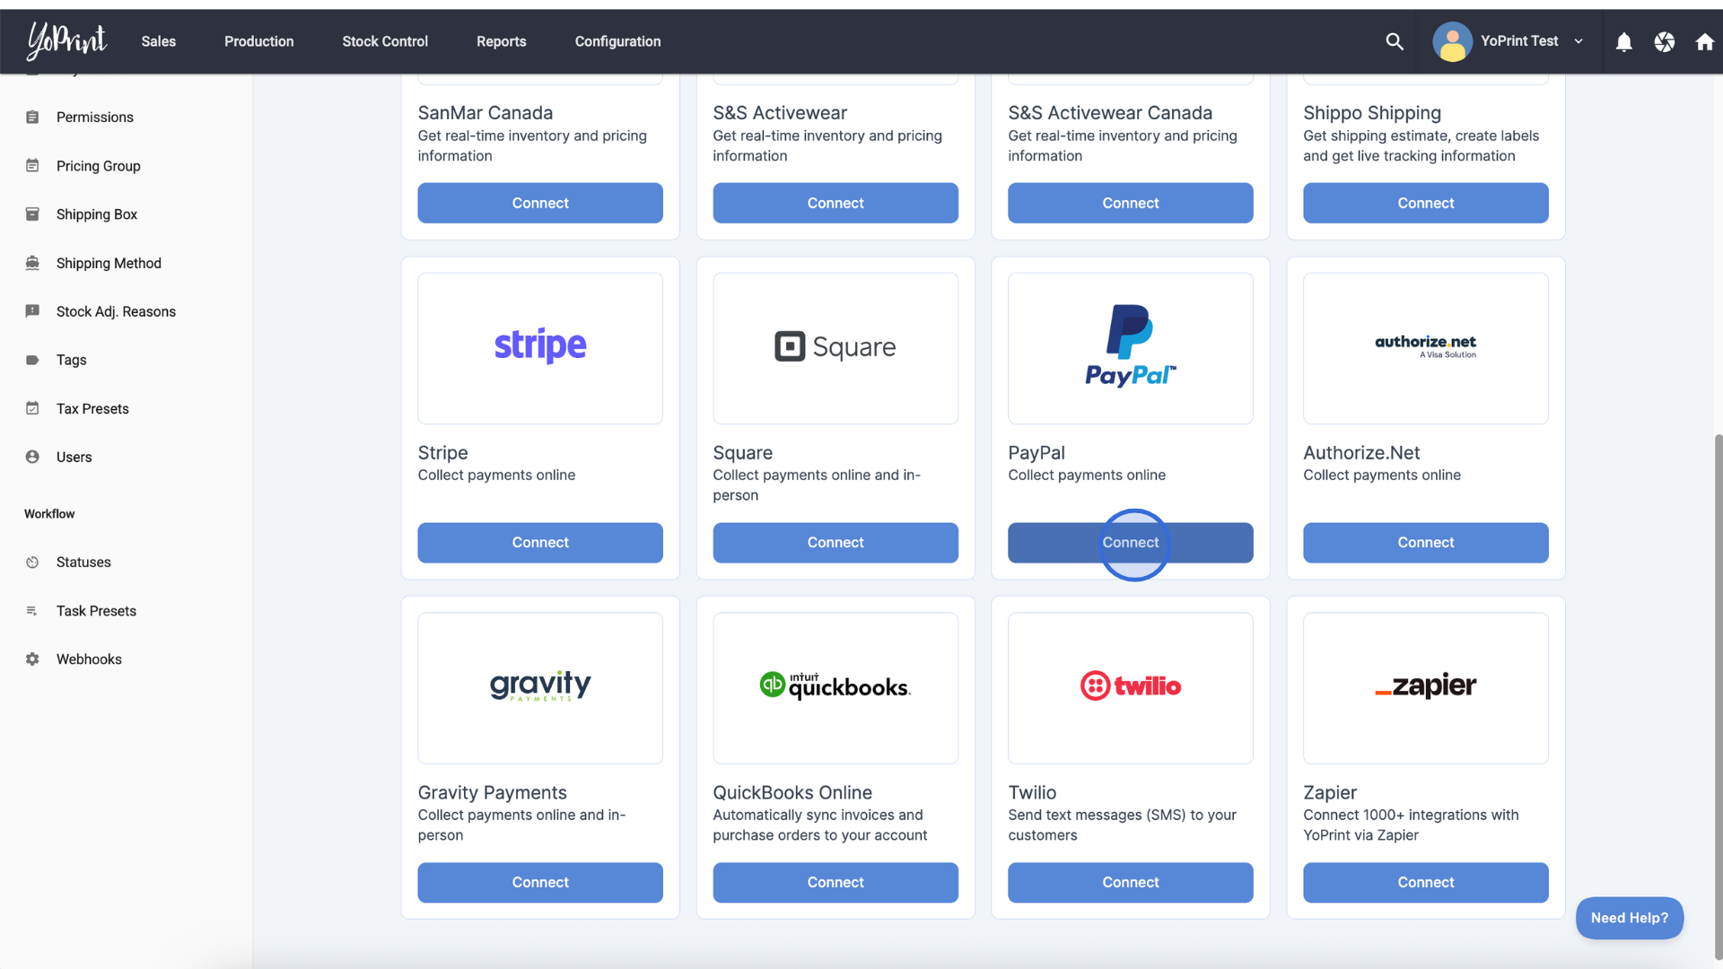Connect the PayPal integration

(x=1131, y=543)
